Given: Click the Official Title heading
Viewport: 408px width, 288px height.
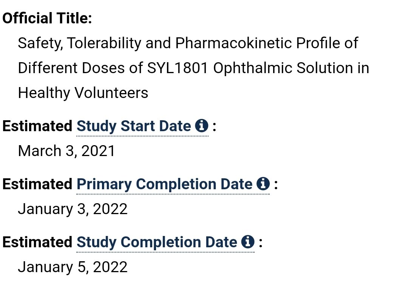Looking at the screenshot, I should click(x=47, y=18).
